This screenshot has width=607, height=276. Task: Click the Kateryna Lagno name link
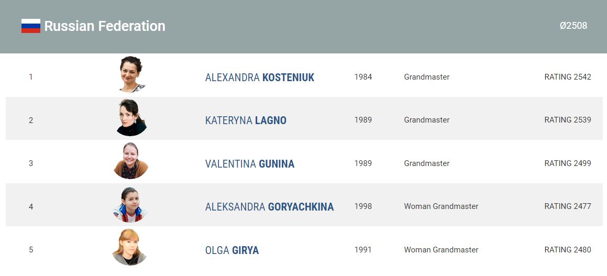click(246, 120)
